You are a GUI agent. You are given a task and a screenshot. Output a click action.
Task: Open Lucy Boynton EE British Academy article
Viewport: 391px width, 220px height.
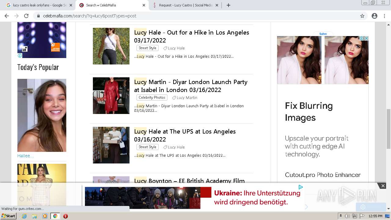click(189, 181)
